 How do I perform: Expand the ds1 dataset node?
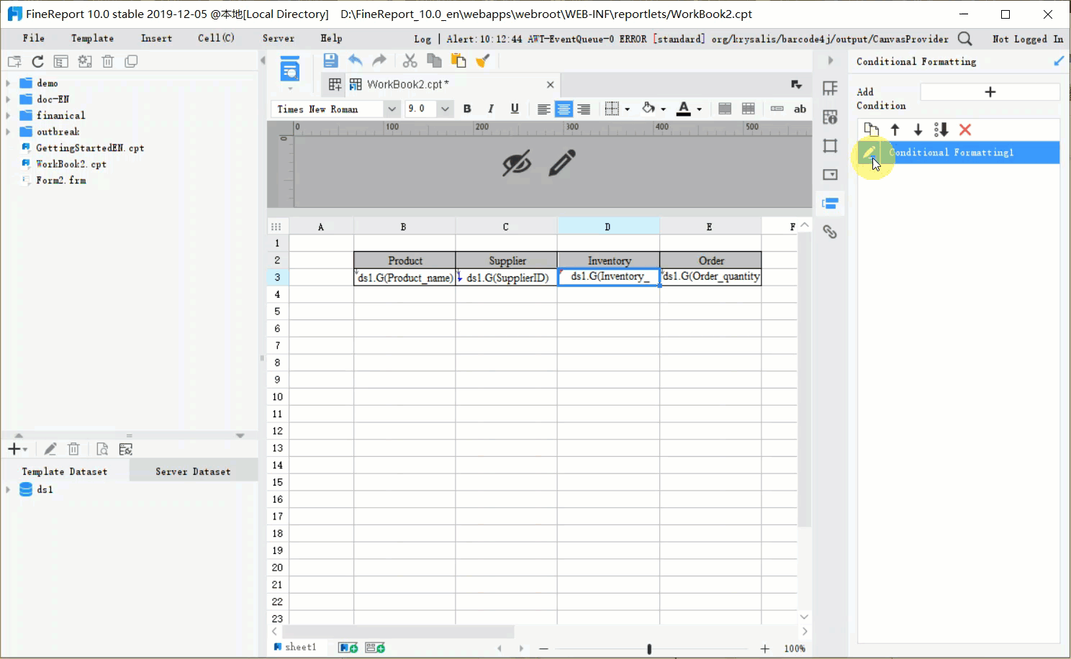pyautogui.click(x=8, y=489)
